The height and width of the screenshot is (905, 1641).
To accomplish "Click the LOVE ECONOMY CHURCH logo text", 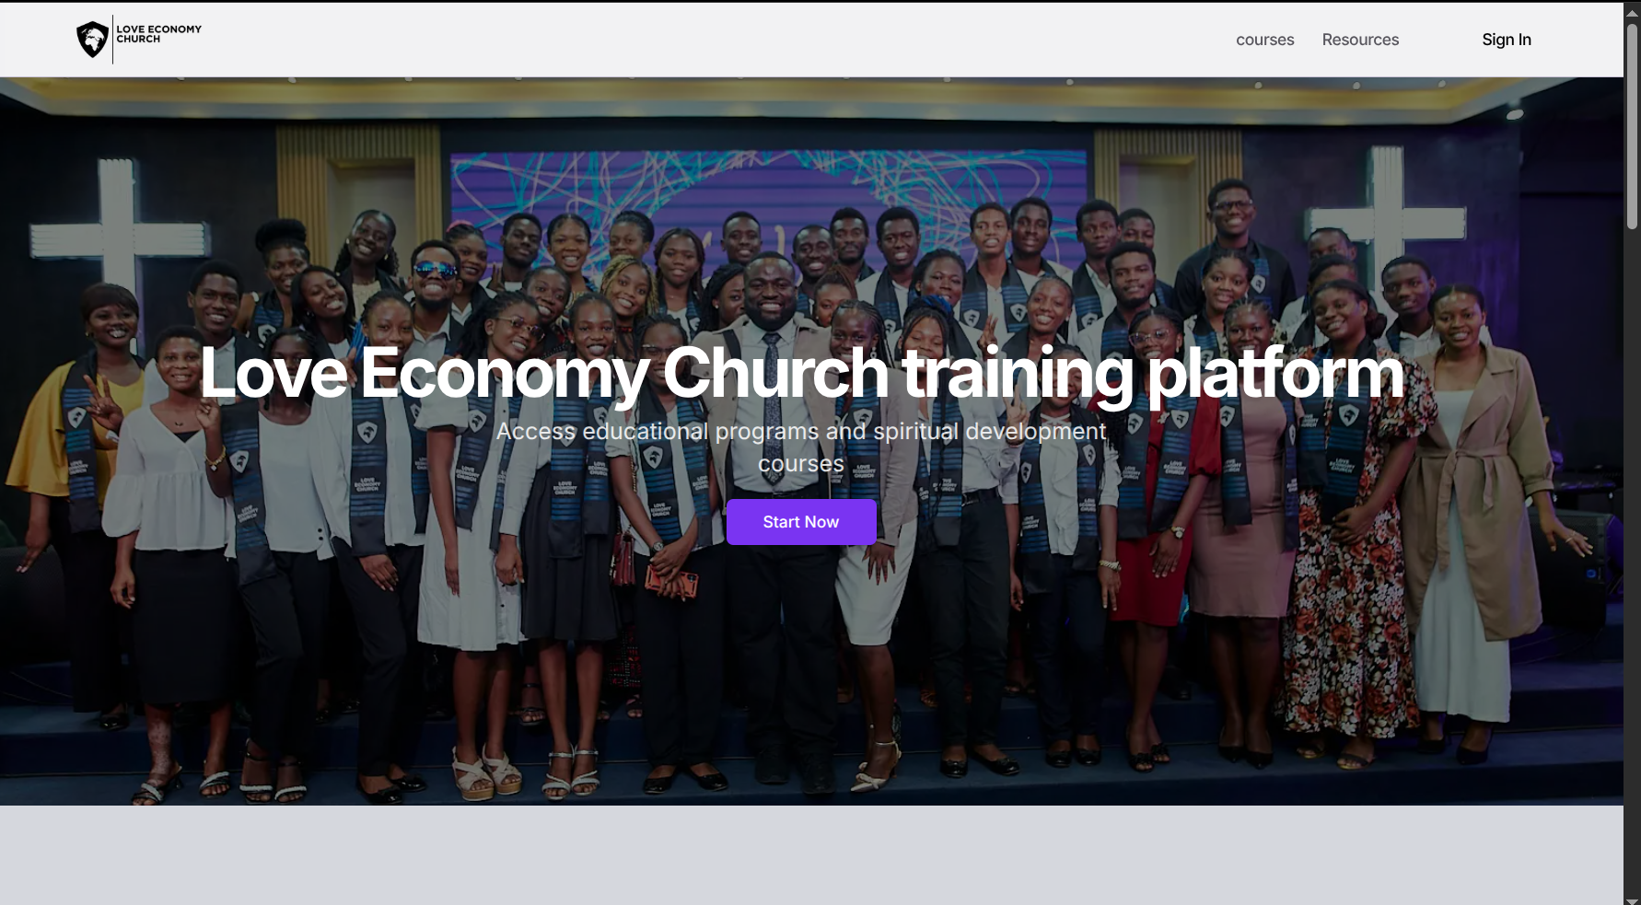I will click(158, 34).
